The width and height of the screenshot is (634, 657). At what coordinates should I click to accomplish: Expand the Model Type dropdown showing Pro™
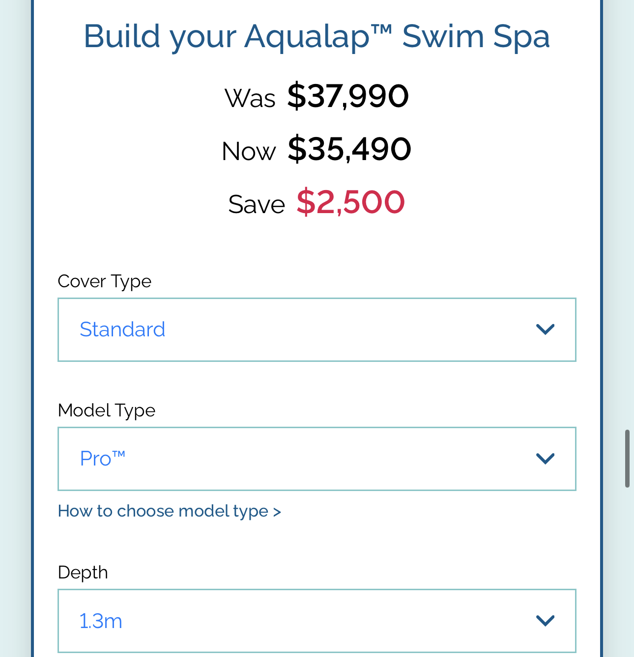317,459
